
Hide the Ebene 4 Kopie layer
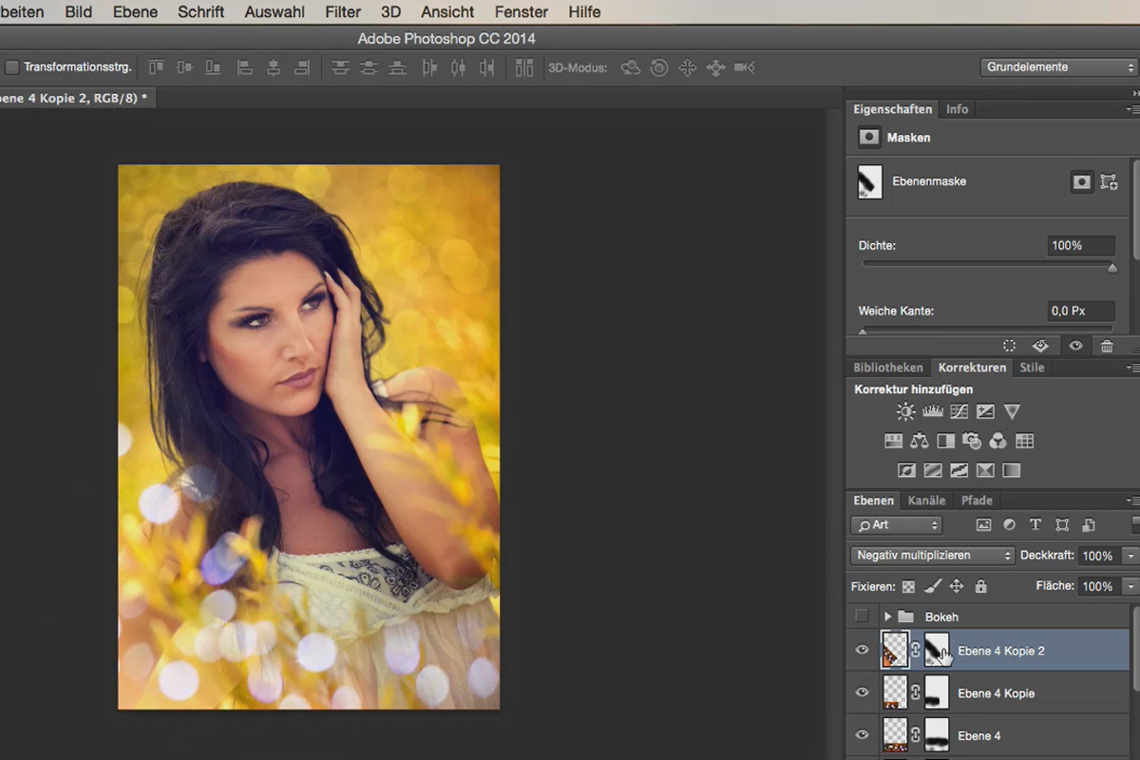coord(862,693)
